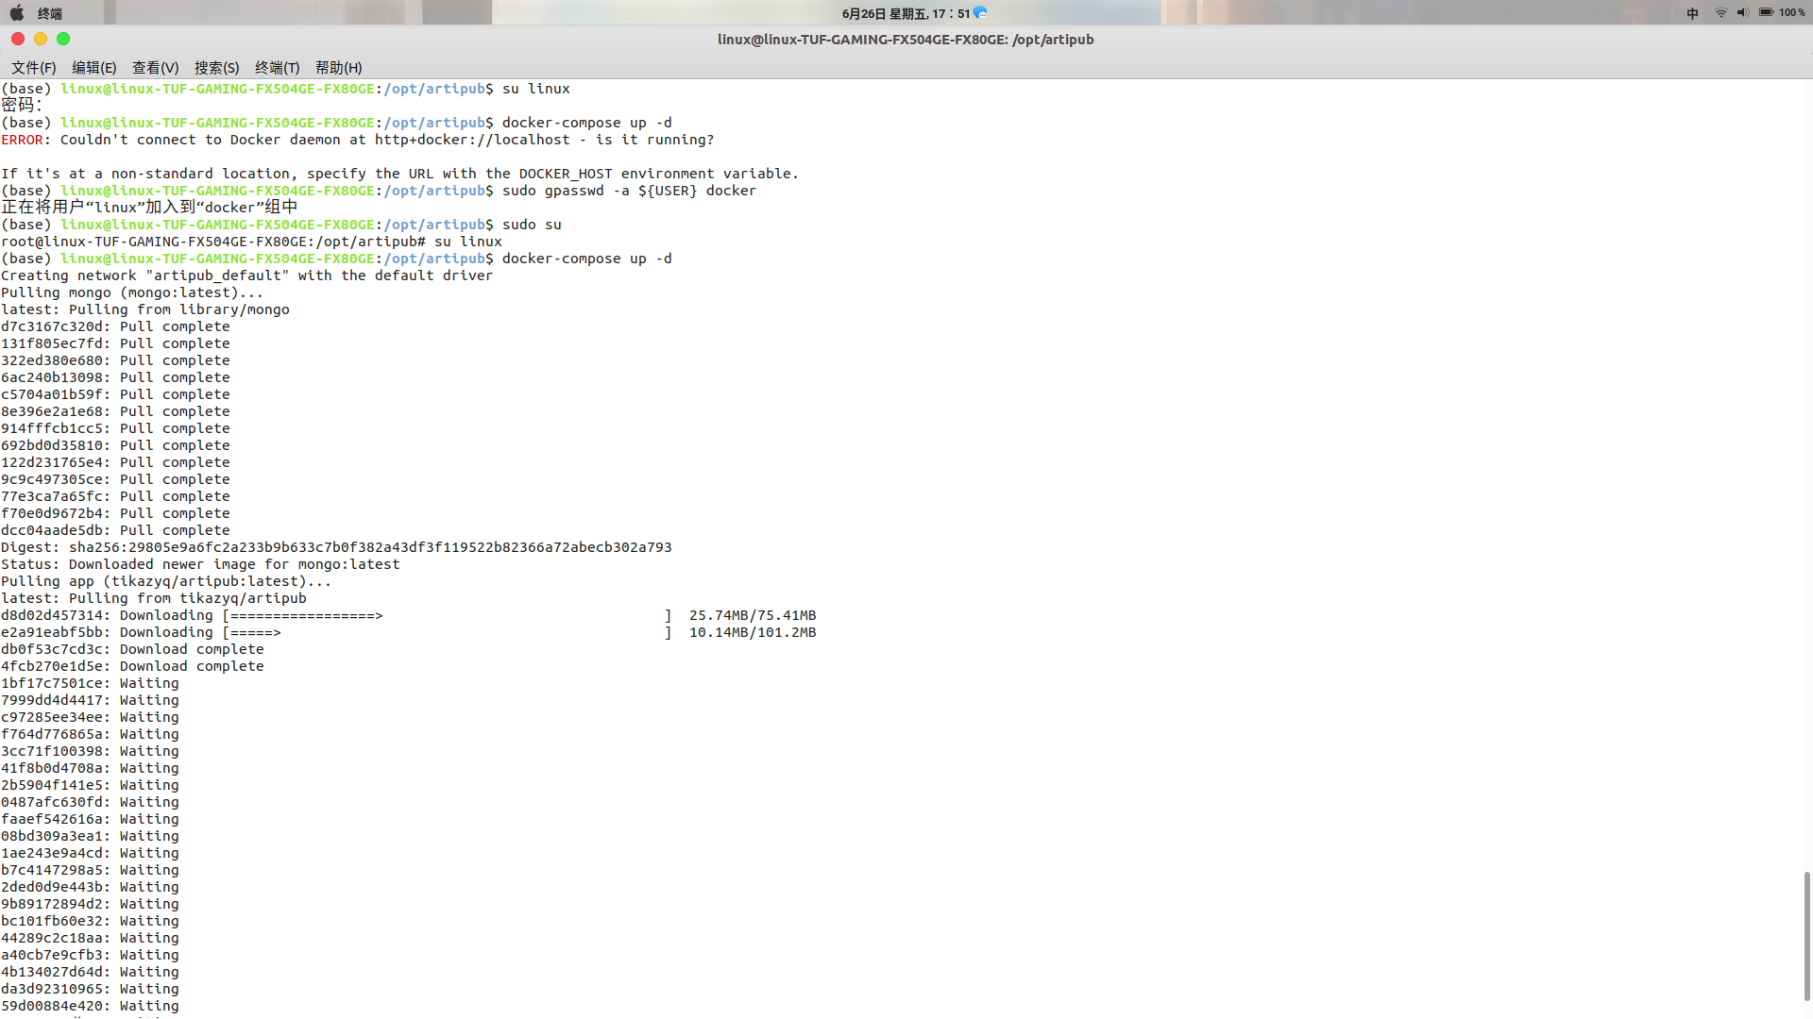
Task: Click the terminal vertical scrollbar thumb
Action: (x=1806, y=934)
